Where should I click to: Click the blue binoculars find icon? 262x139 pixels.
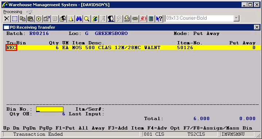pos(79,19)
